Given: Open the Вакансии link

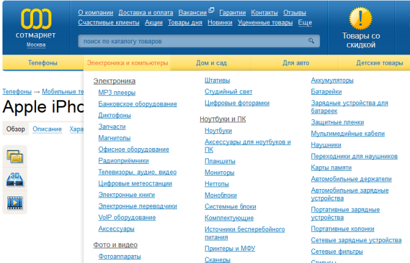Looking at the screenshot, I should pyautogui.click(x=192, y=13).
